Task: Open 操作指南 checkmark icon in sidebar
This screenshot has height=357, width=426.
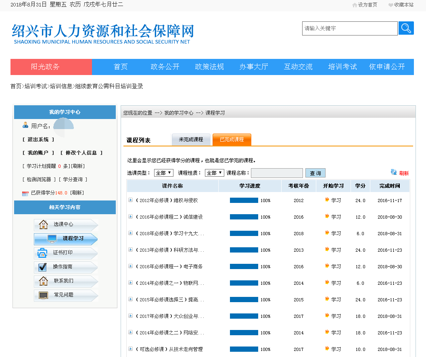Action: (x=43, y=267)
